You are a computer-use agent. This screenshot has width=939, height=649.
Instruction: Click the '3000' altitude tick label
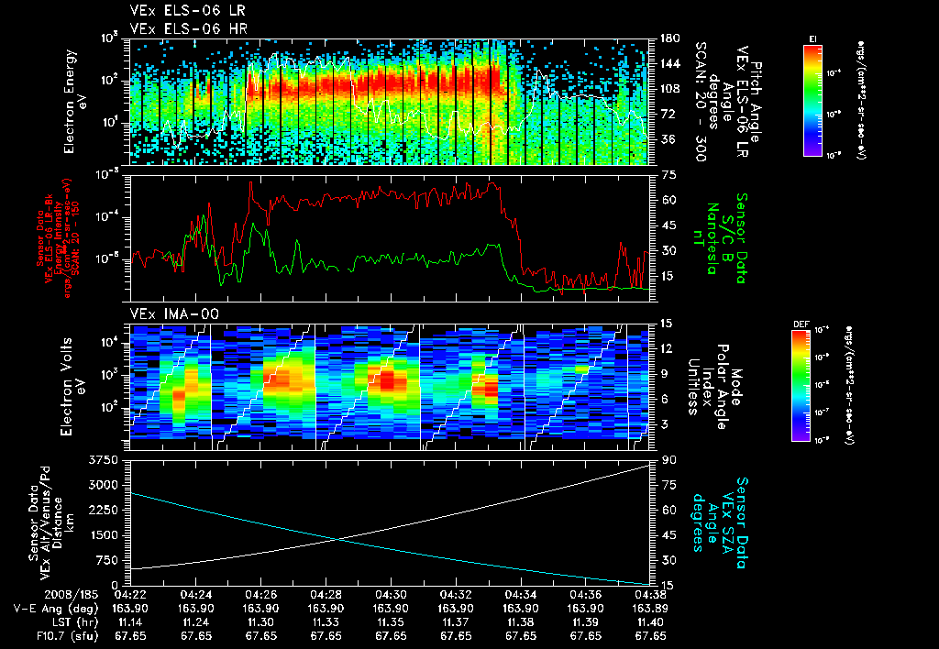click(x=103, y=485)
